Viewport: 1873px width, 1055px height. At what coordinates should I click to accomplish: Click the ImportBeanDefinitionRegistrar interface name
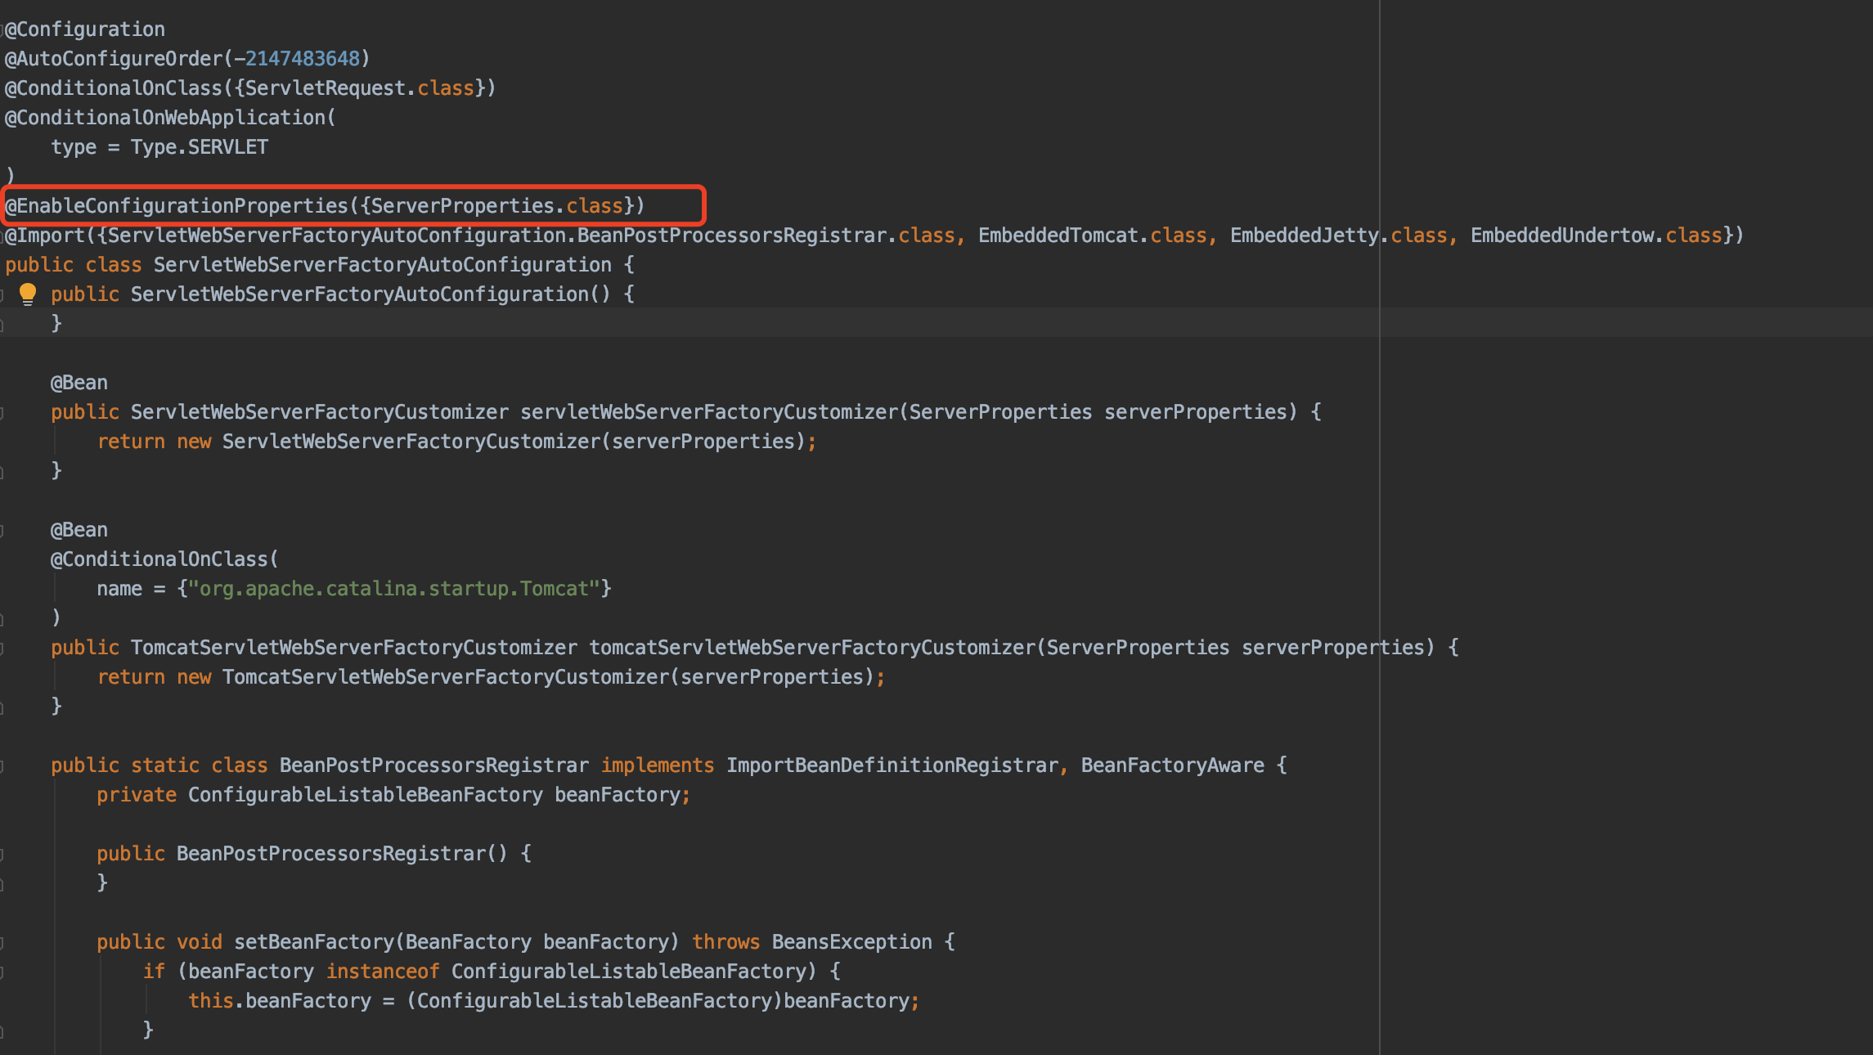coord(892,765)
